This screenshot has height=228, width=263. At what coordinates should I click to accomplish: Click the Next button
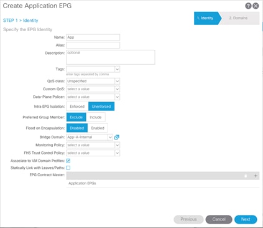[x=246, y=219]
